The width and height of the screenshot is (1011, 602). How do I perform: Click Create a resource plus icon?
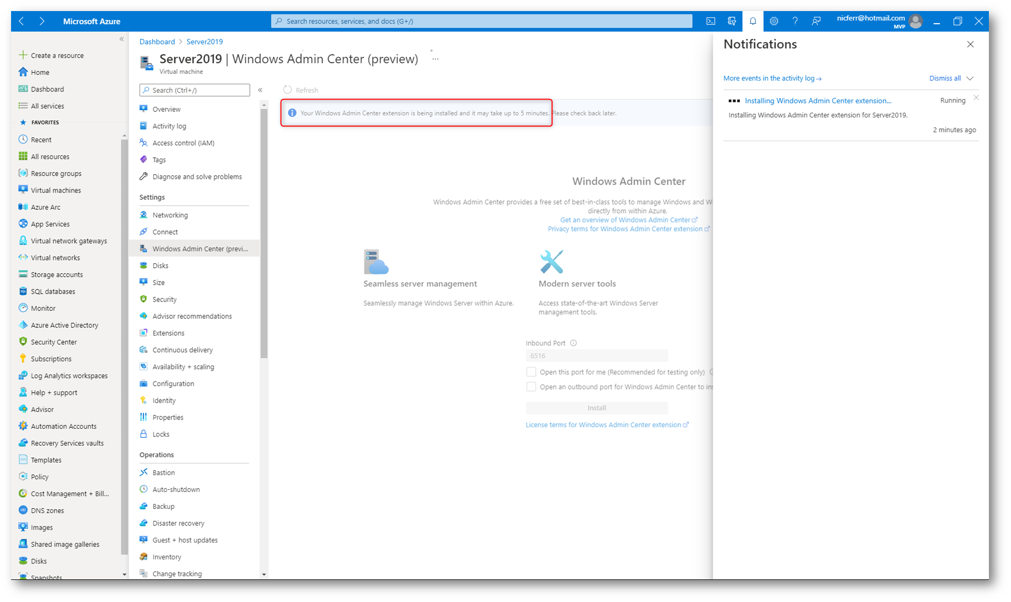[23, 55]
